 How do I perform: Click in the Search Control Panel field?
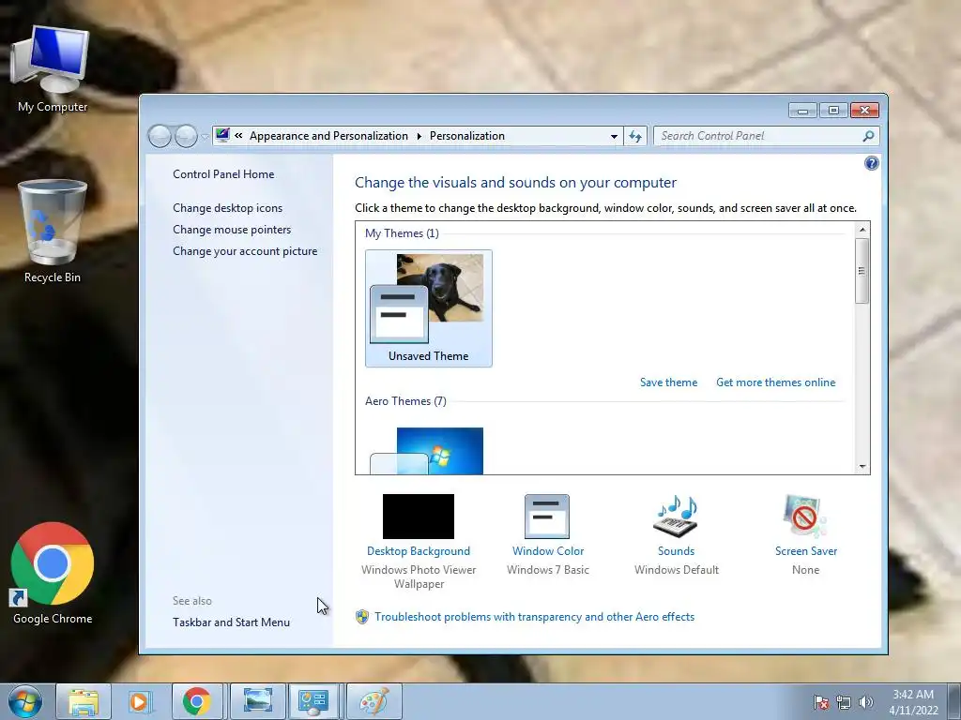(758, 136)
